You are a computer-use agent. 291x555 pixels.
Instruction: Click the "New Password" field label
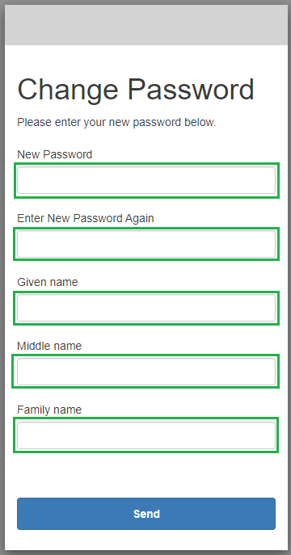tap(54, 154)
